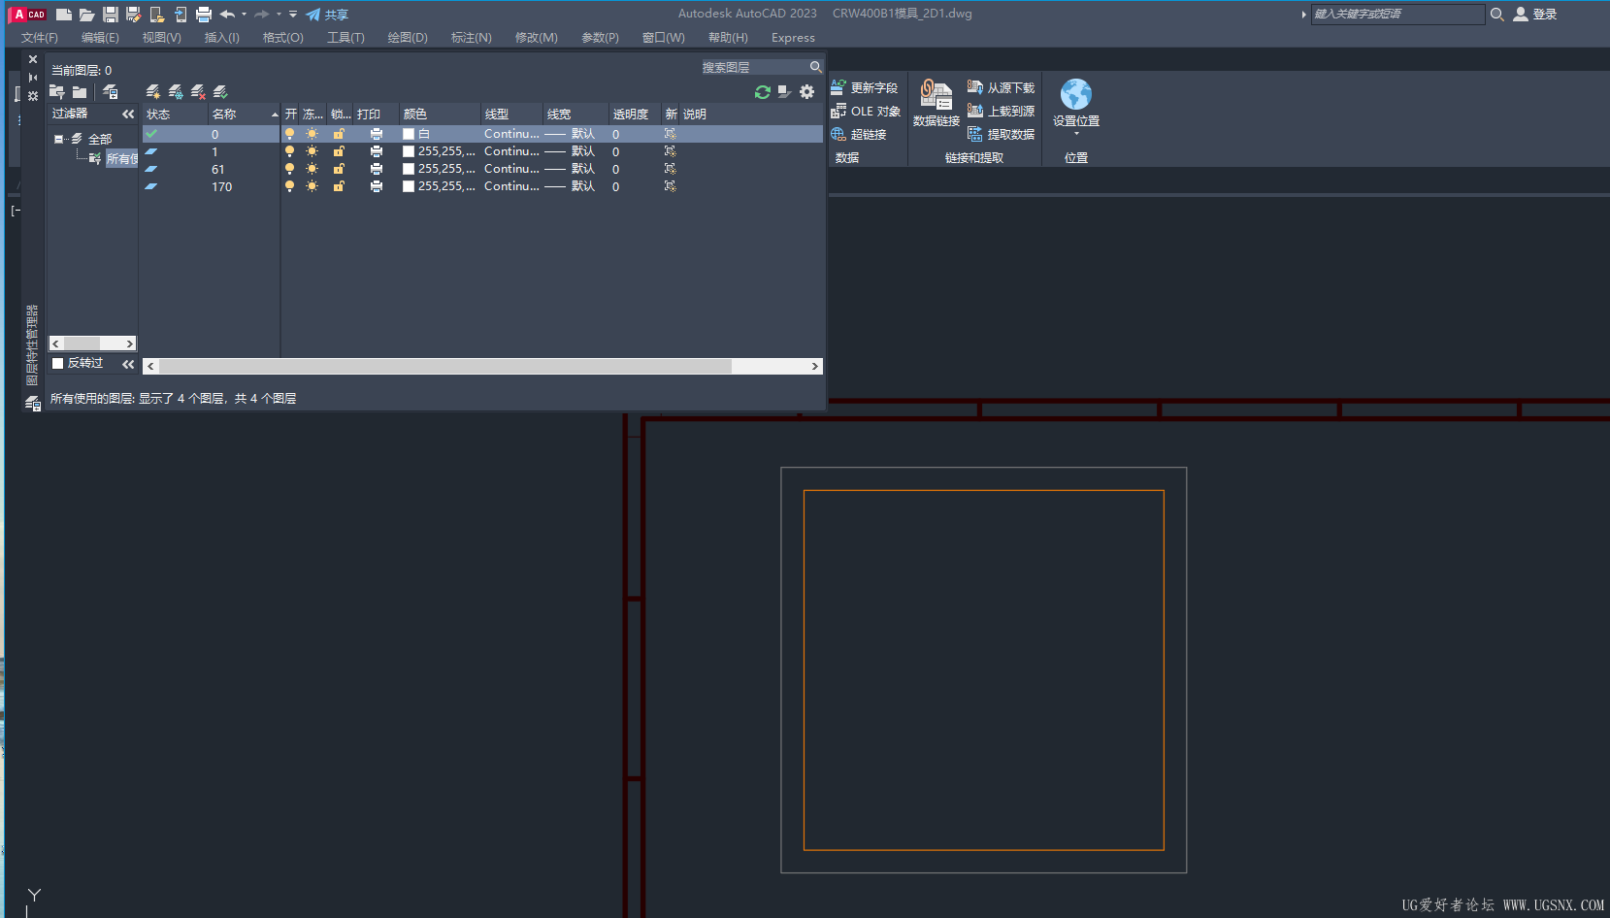
Task: Click the Redo arrow icon
Action: point(262,15)
